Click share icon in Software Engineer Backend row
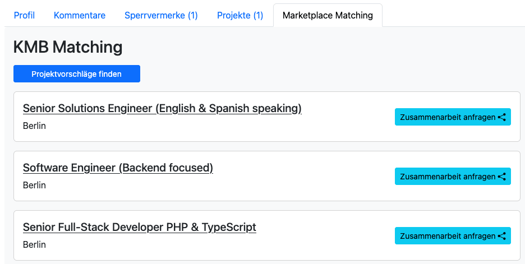525x264 pixels. [502, 177]
